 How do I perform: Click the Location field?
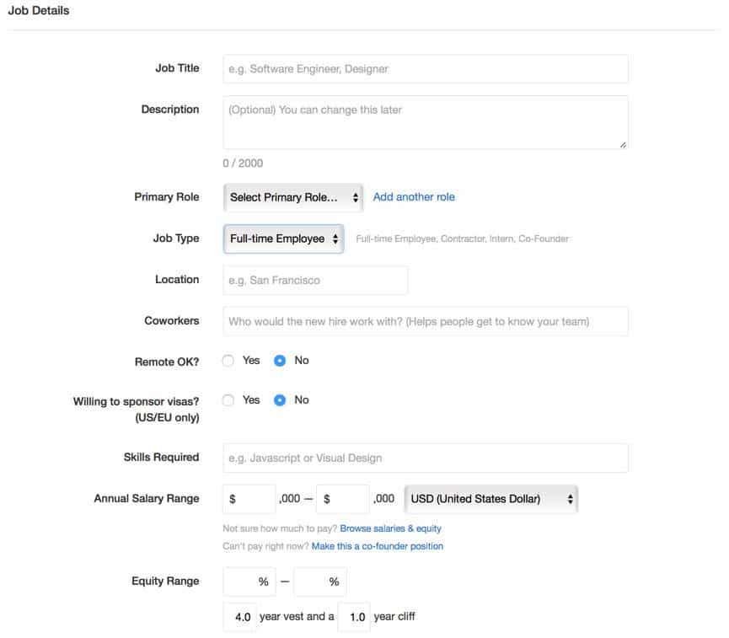pyautogui.click(x=314, y=279)
